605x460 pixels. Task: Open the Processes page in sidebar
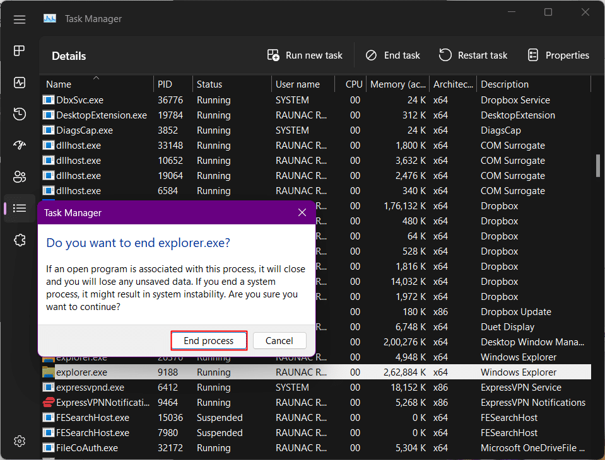point(20,50)
